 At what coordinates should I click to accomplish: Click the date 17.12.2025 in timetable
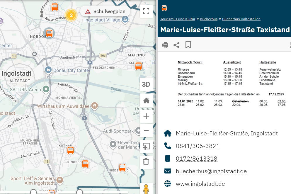click(x=276, y=94)
